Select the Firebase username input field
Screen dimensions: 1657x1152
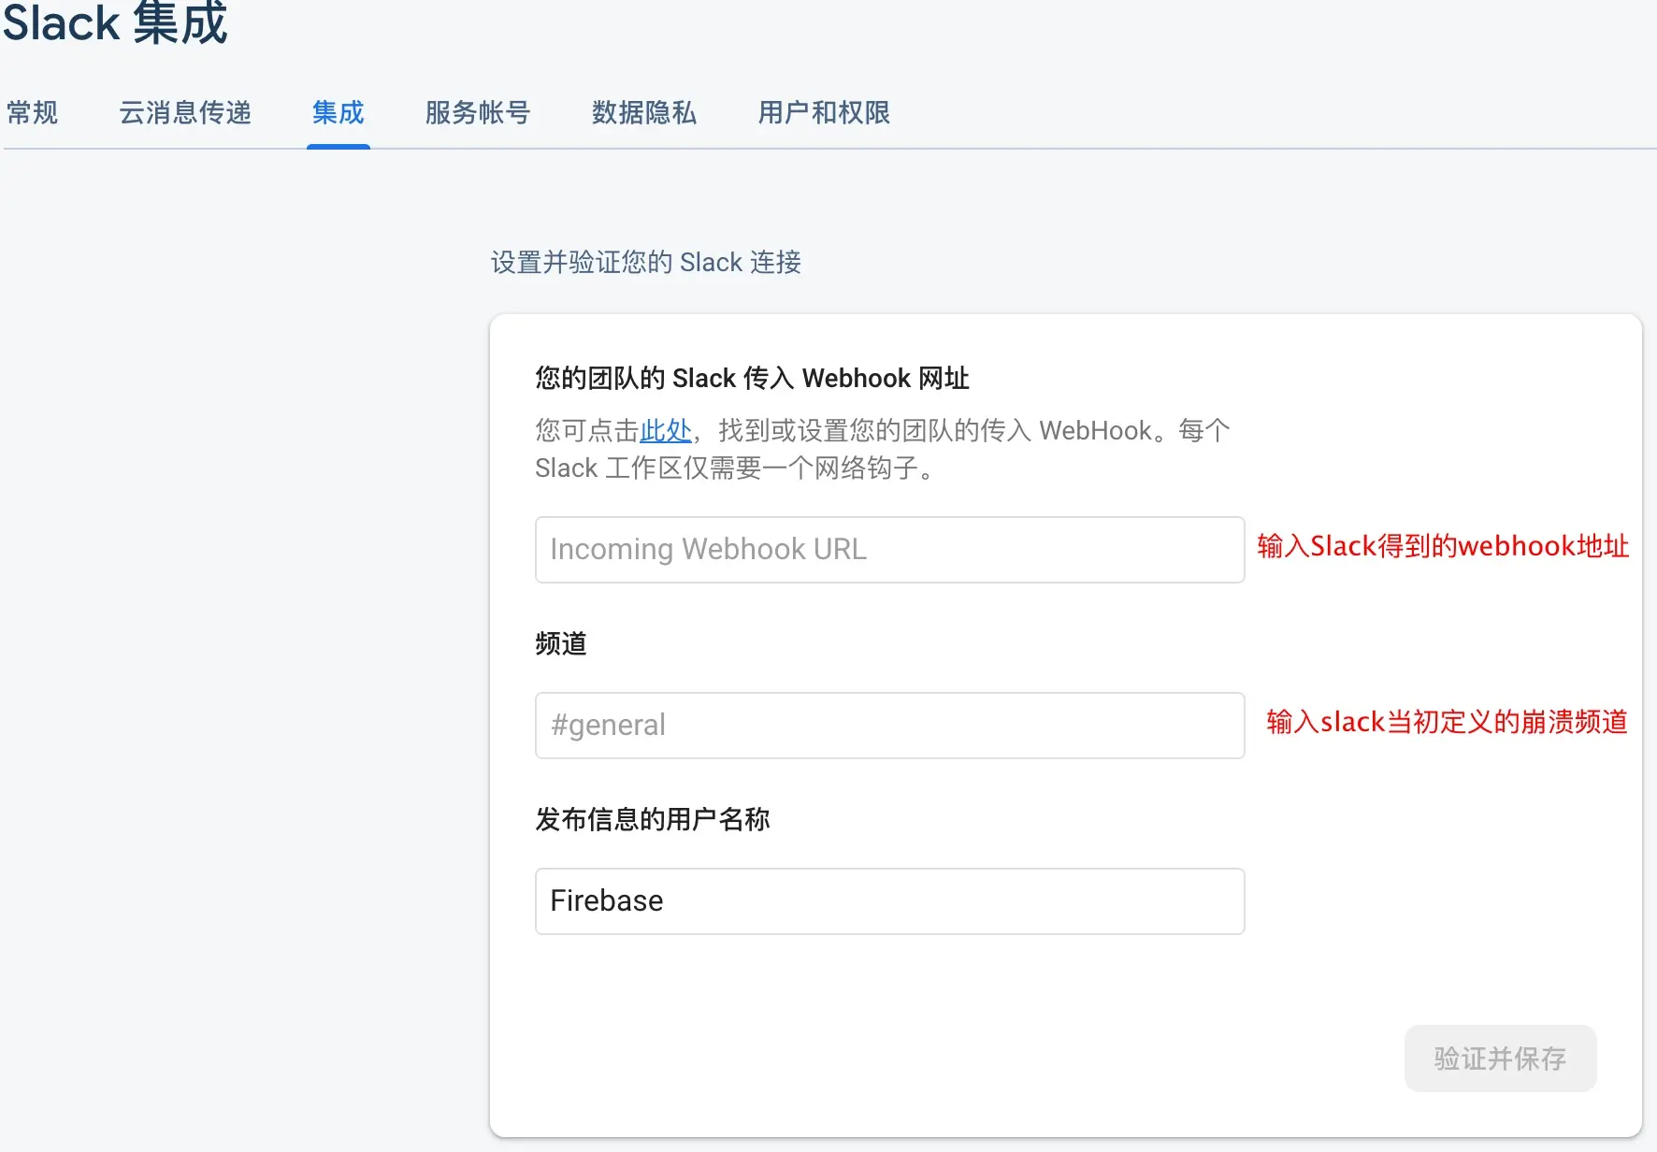pyautogui.click(x=890, y=901)
